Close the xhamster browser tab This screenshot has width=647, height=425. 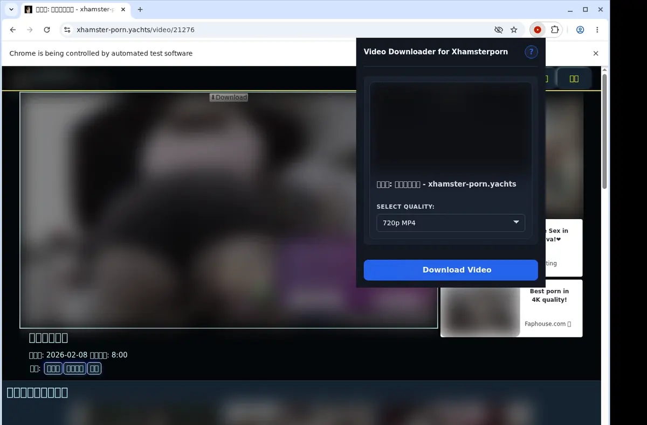pos(123,9)
